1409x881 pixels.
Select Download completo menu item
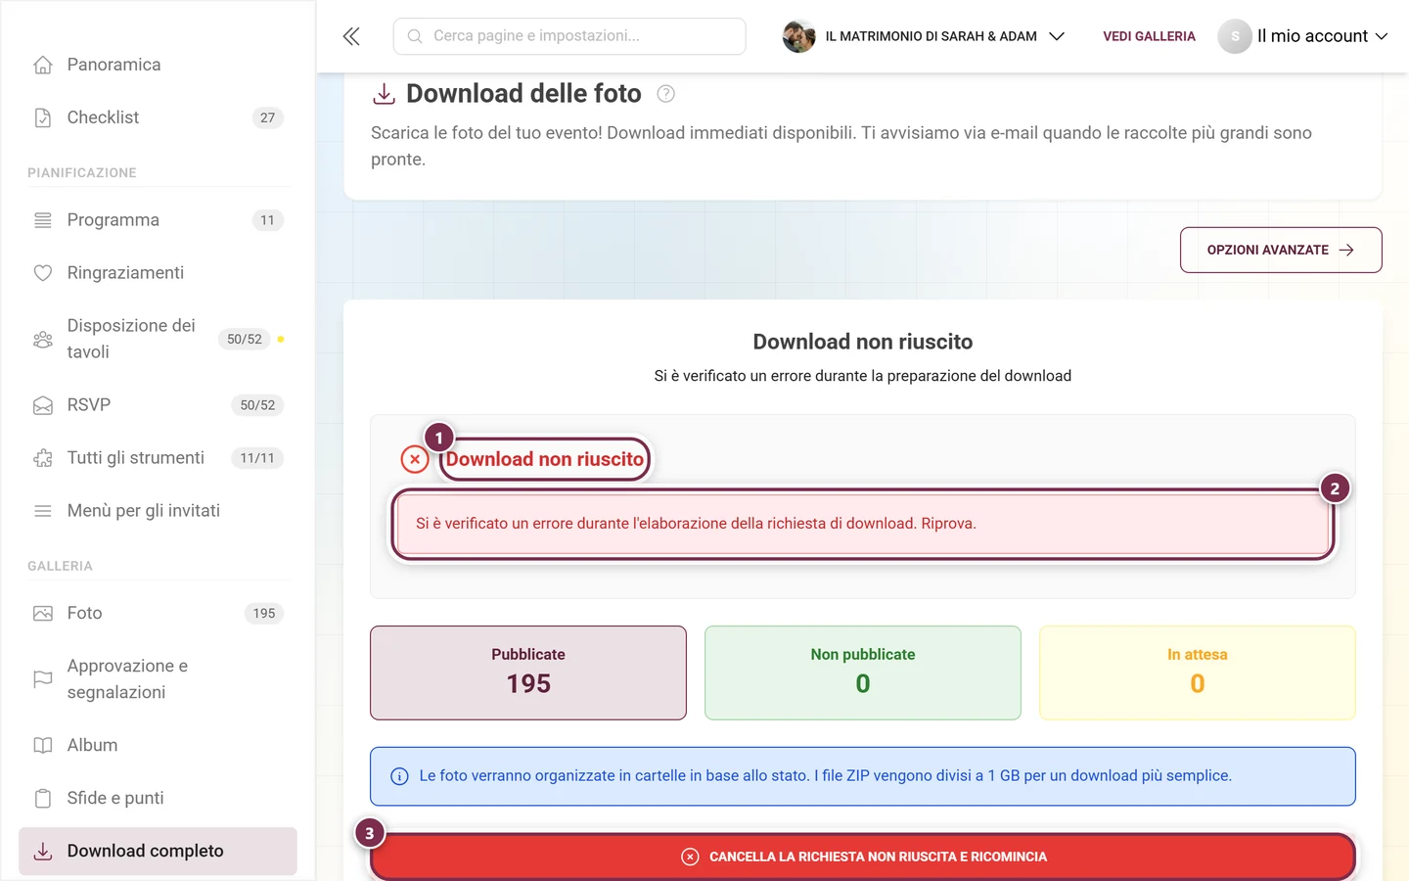click(x=158, y=851)
